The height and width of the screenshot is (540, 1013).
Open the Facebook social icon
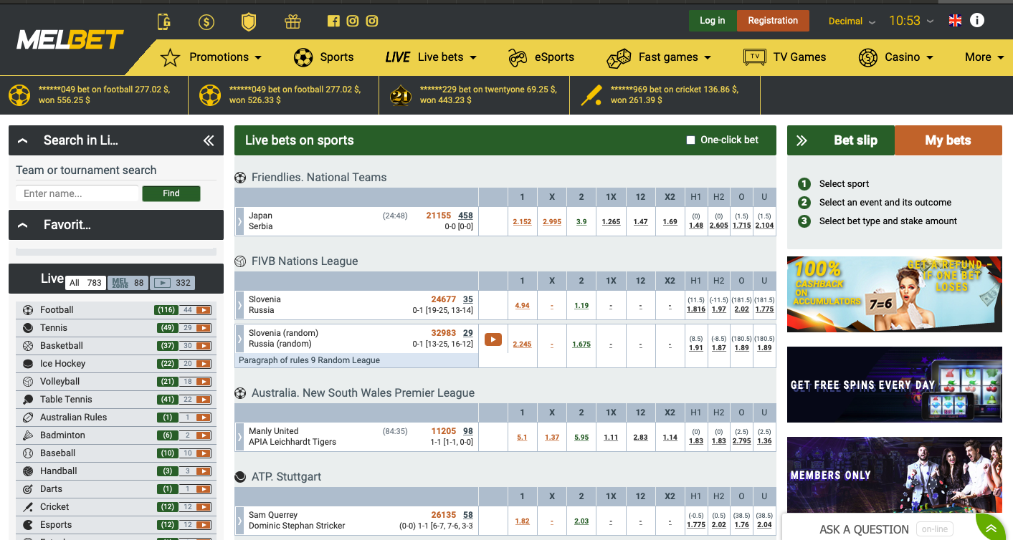333,21
